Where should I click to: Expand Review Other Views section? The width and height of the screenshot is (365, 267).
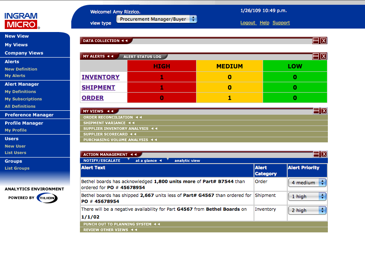[x=204, y=230]
